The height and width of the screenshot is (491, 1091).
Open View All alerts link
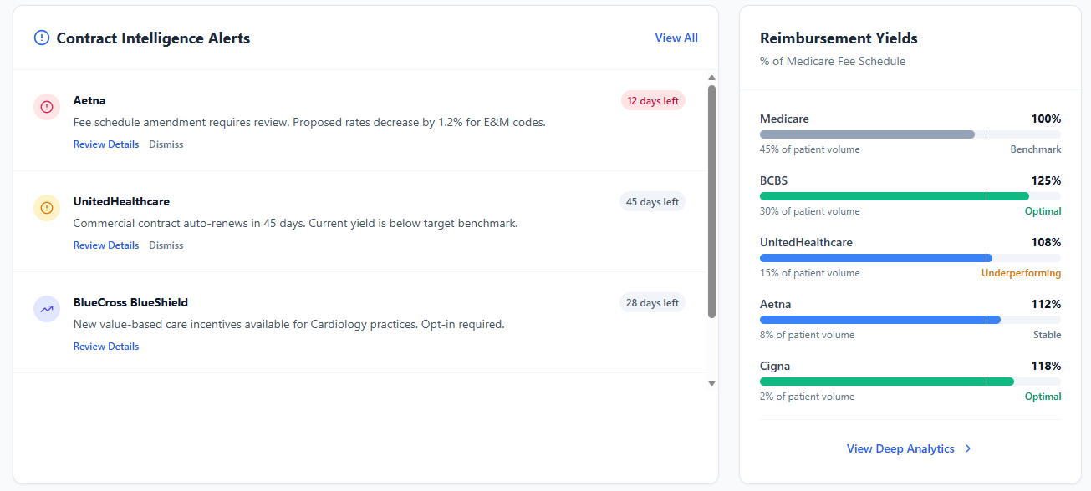[676, 38]
